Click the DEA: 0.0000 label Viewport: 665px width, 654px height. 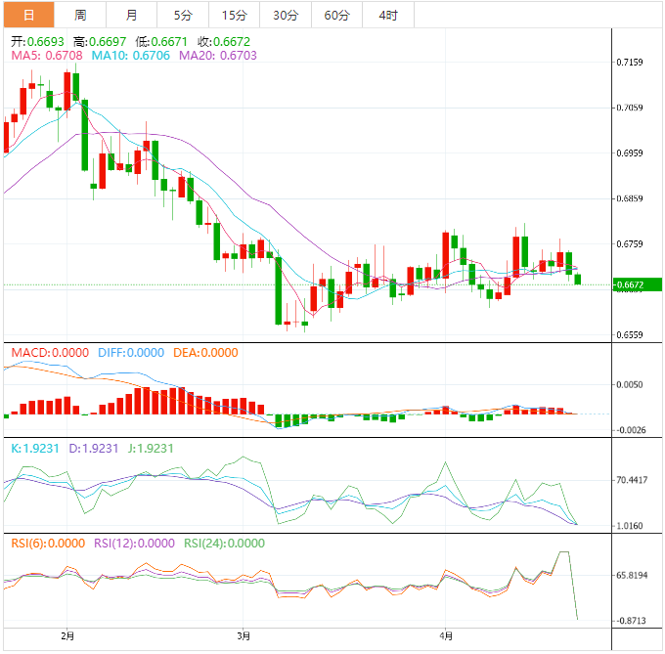pos(205,352)
